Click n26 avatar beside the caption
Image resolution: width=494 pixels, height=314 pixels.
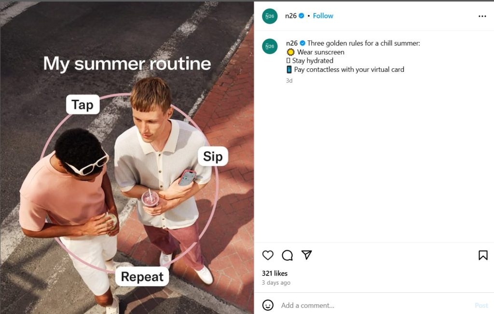270,46
